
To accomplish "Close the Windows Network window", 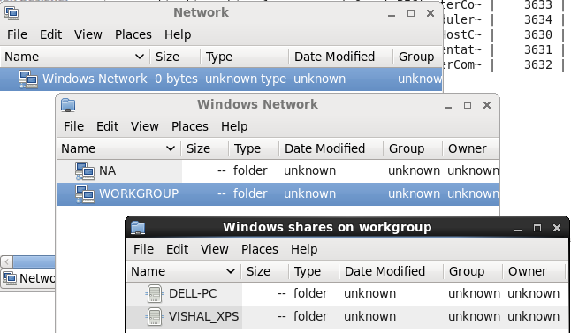I will (x=487, y=105).
